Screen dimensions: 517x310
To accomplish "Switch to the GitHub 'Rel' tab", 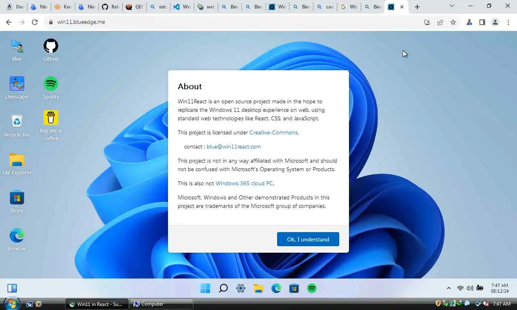I will pyautogui.click(x=110, y=7).
